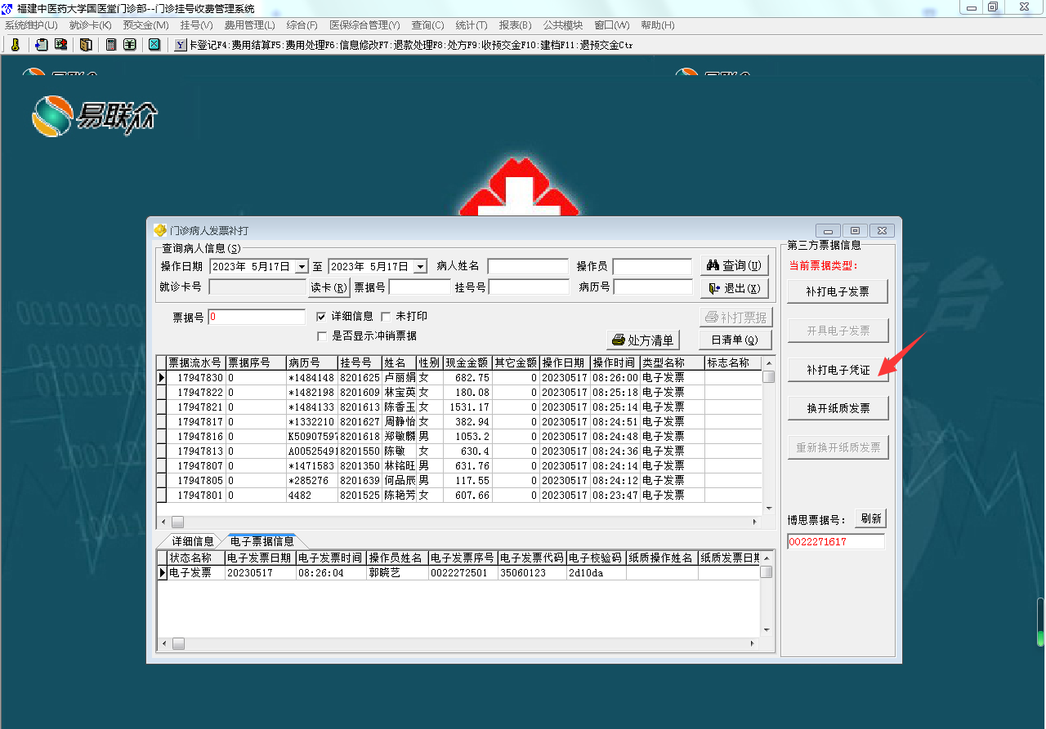Click the 处方清单 print button

coord(643,340)
